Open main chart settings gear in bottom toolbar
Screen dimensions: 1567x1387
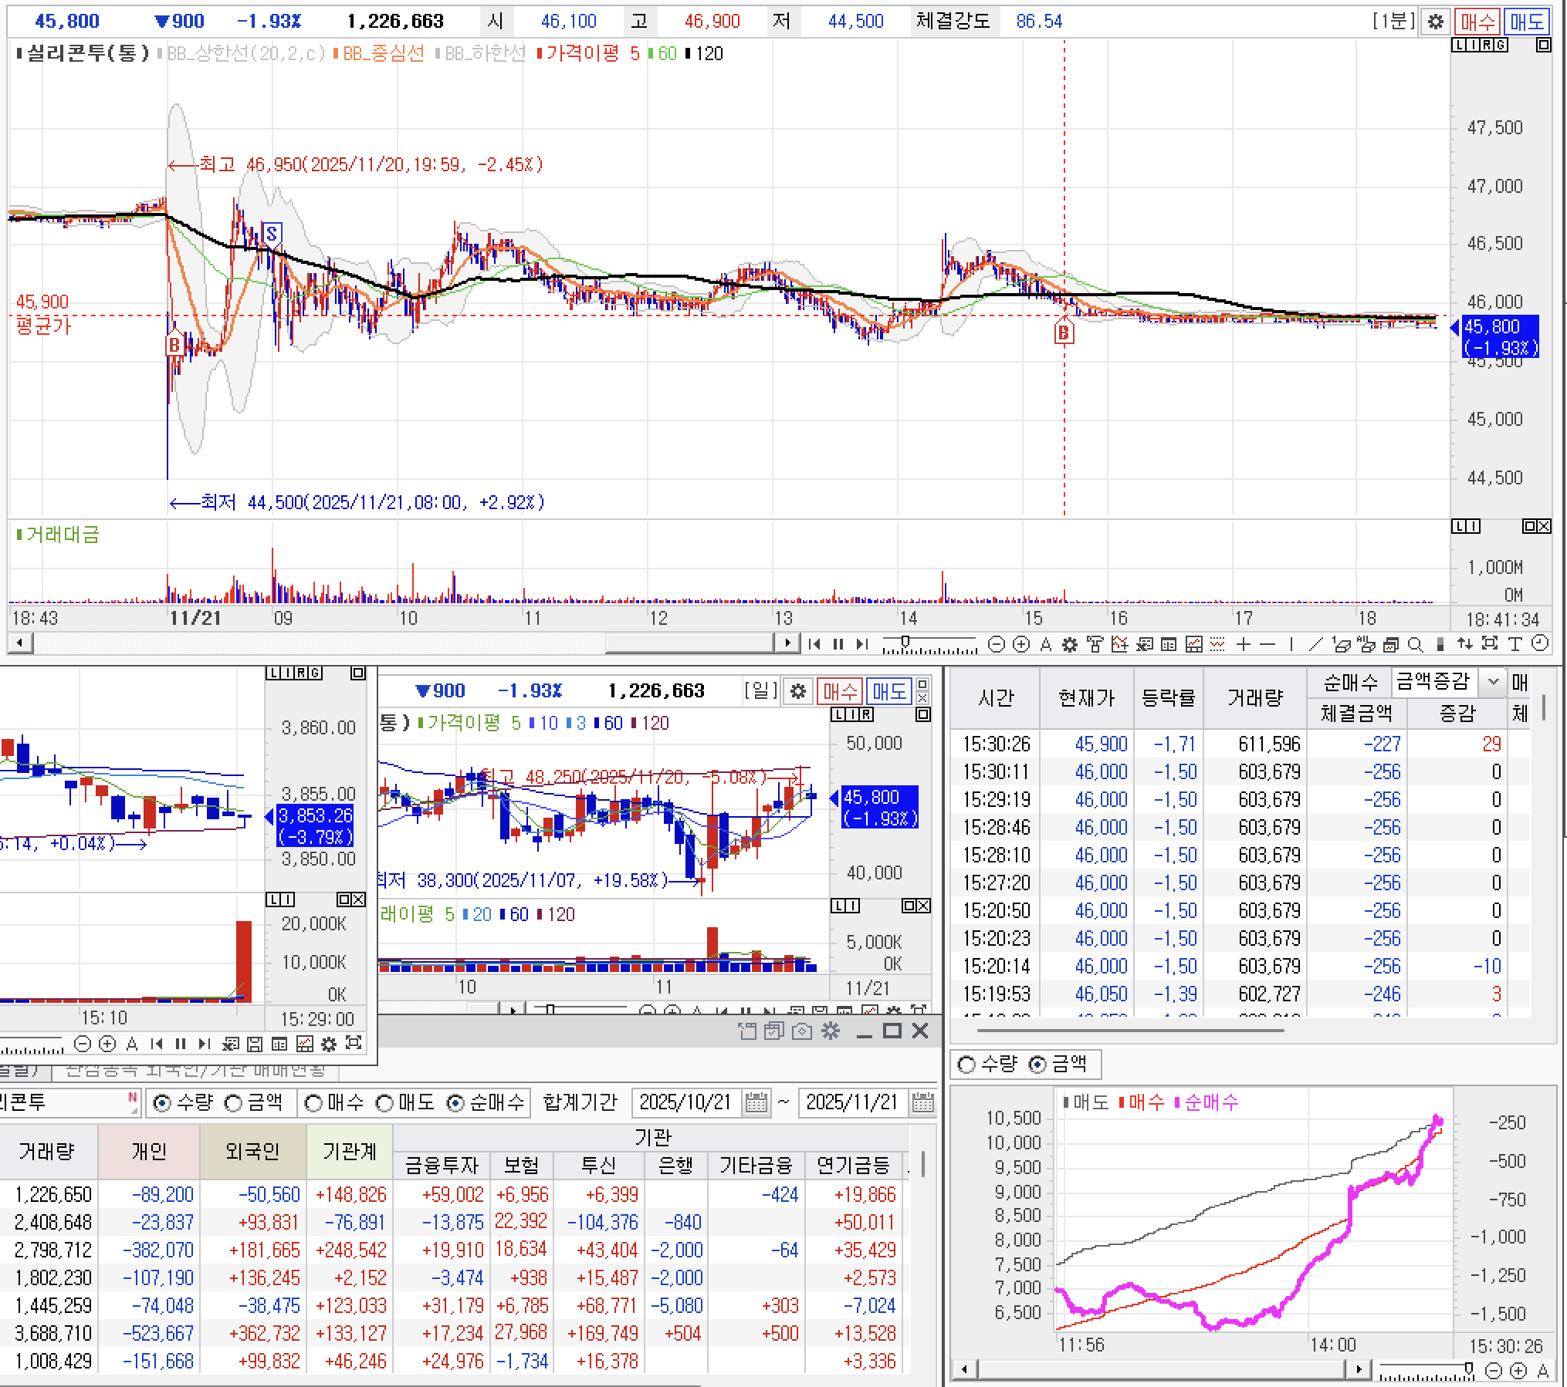(1069, 644)
